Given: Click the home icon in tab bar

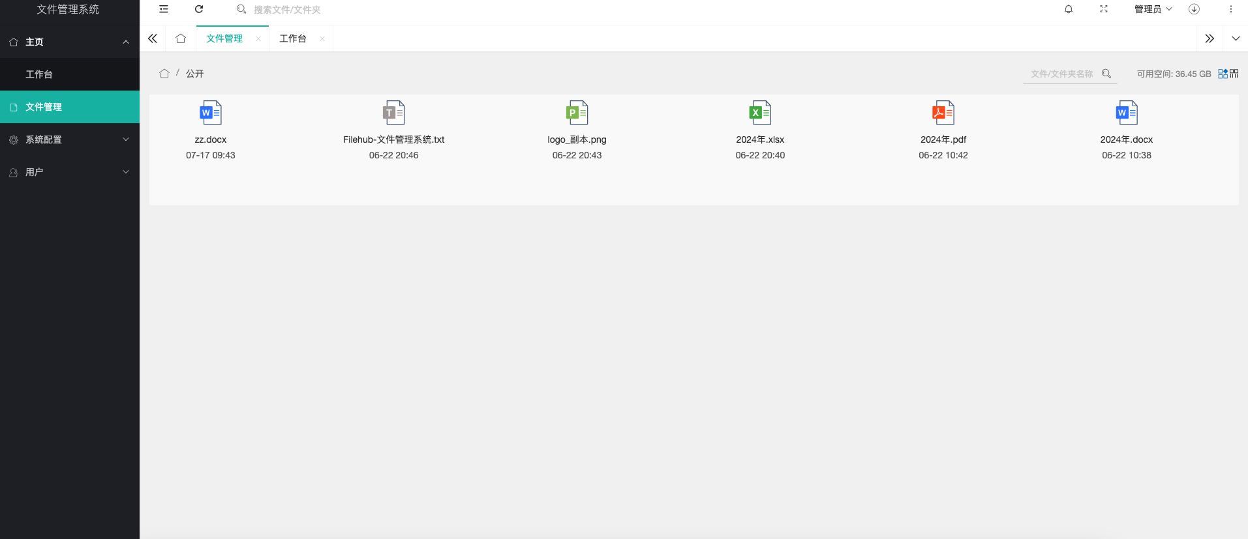Looking at the screenshot, I should [x=181, y=38].
